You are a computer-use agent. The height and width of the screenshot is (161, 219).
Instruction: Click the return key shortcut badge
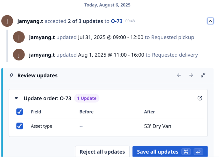coord(198,152)
